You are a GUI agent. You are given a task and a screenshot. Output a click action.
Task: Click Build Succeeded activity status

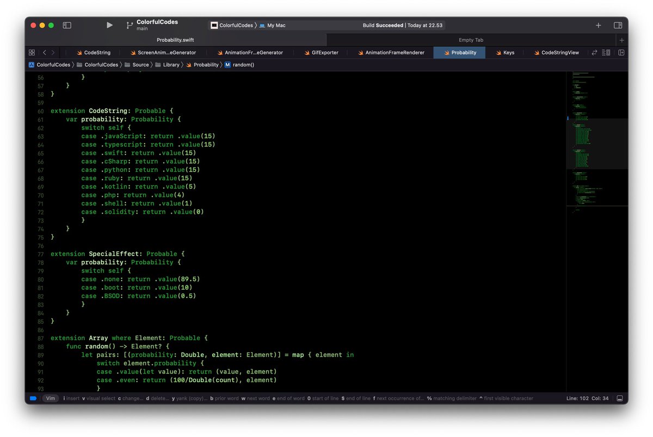(403, 25)
